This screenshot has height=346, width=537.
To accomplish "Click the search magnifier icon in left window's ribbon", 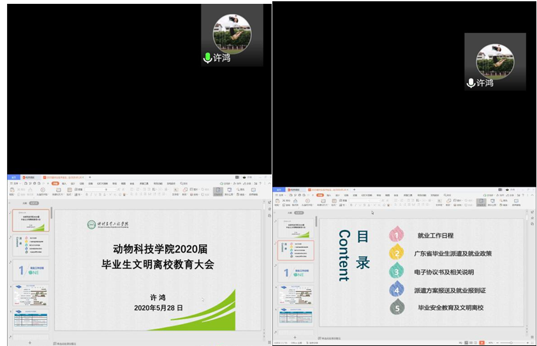I will click(183, 184).
